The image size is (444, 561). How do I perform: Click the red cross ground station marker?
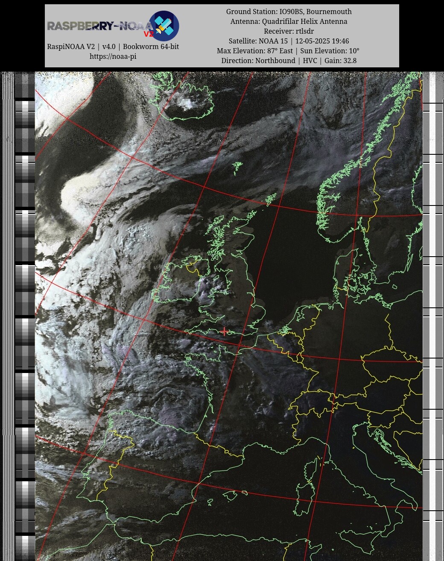tap(225, 331)
